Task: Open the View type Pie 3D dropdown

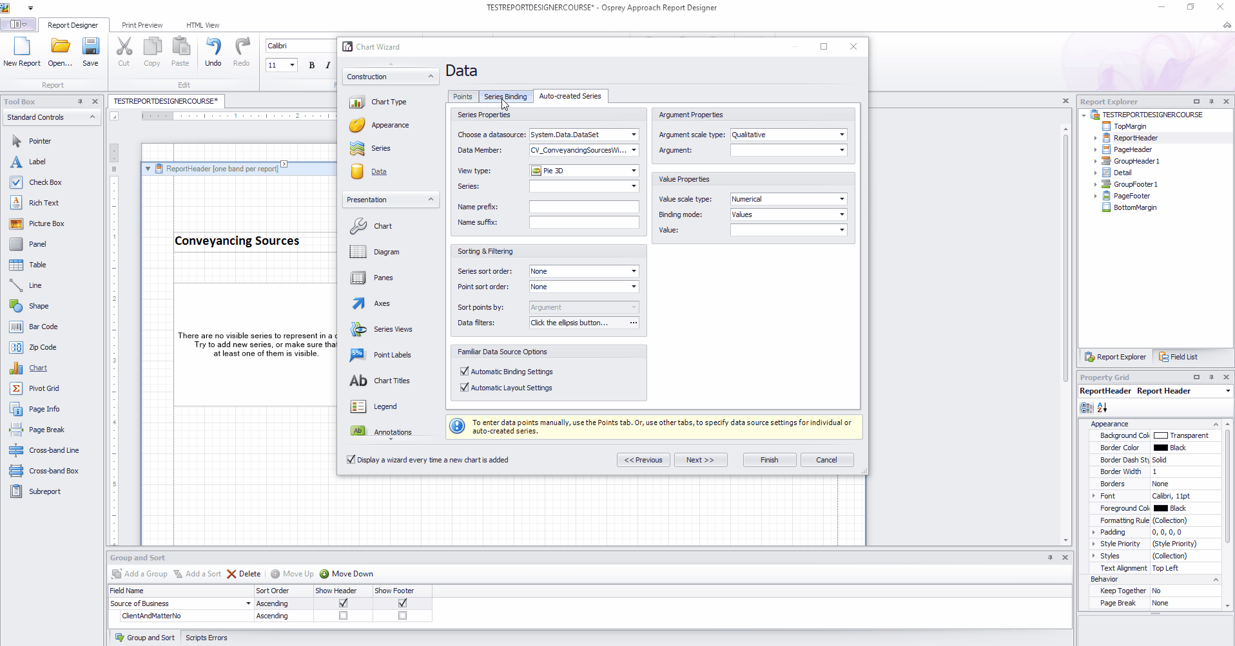Action: click(x=634, y=171)
